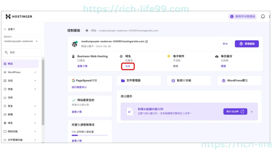
Task: Open the website name dropdown
Action: pyautogui.click(x=22, y=41)
